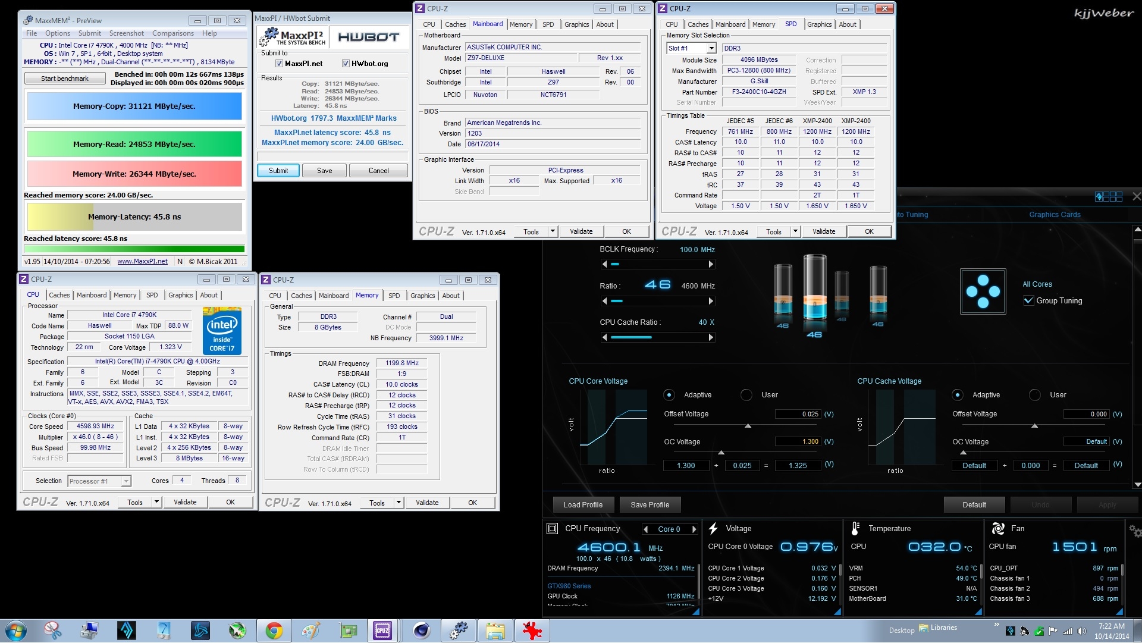Click Validate in CPU-Z Mainboard window
Viewport: 1142px width, 643px height.
581,231
